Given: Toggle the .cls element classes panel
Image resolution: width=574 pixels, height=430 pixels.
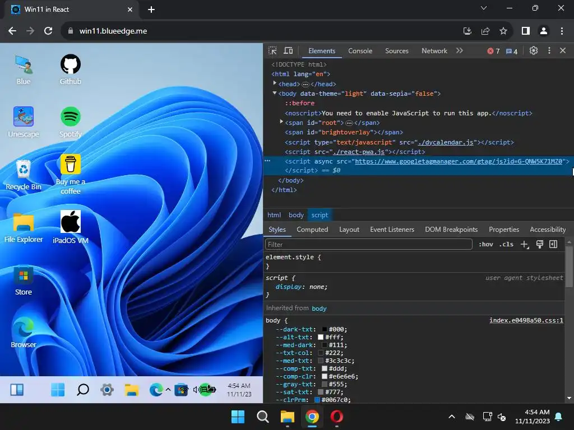Looking at the screenshot, I should 506,244.
